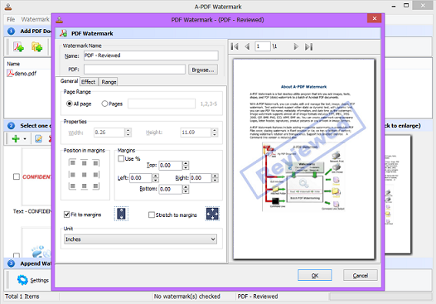Screen dimensions: 436x304
Task: Click the watermark Name input field
Action: tap(151, 55)
